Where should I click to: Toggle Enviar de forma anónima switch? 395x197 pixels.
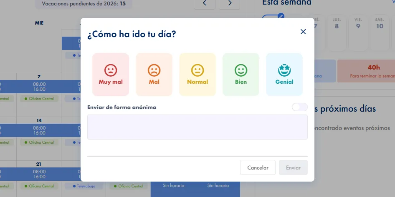point(299,107)
